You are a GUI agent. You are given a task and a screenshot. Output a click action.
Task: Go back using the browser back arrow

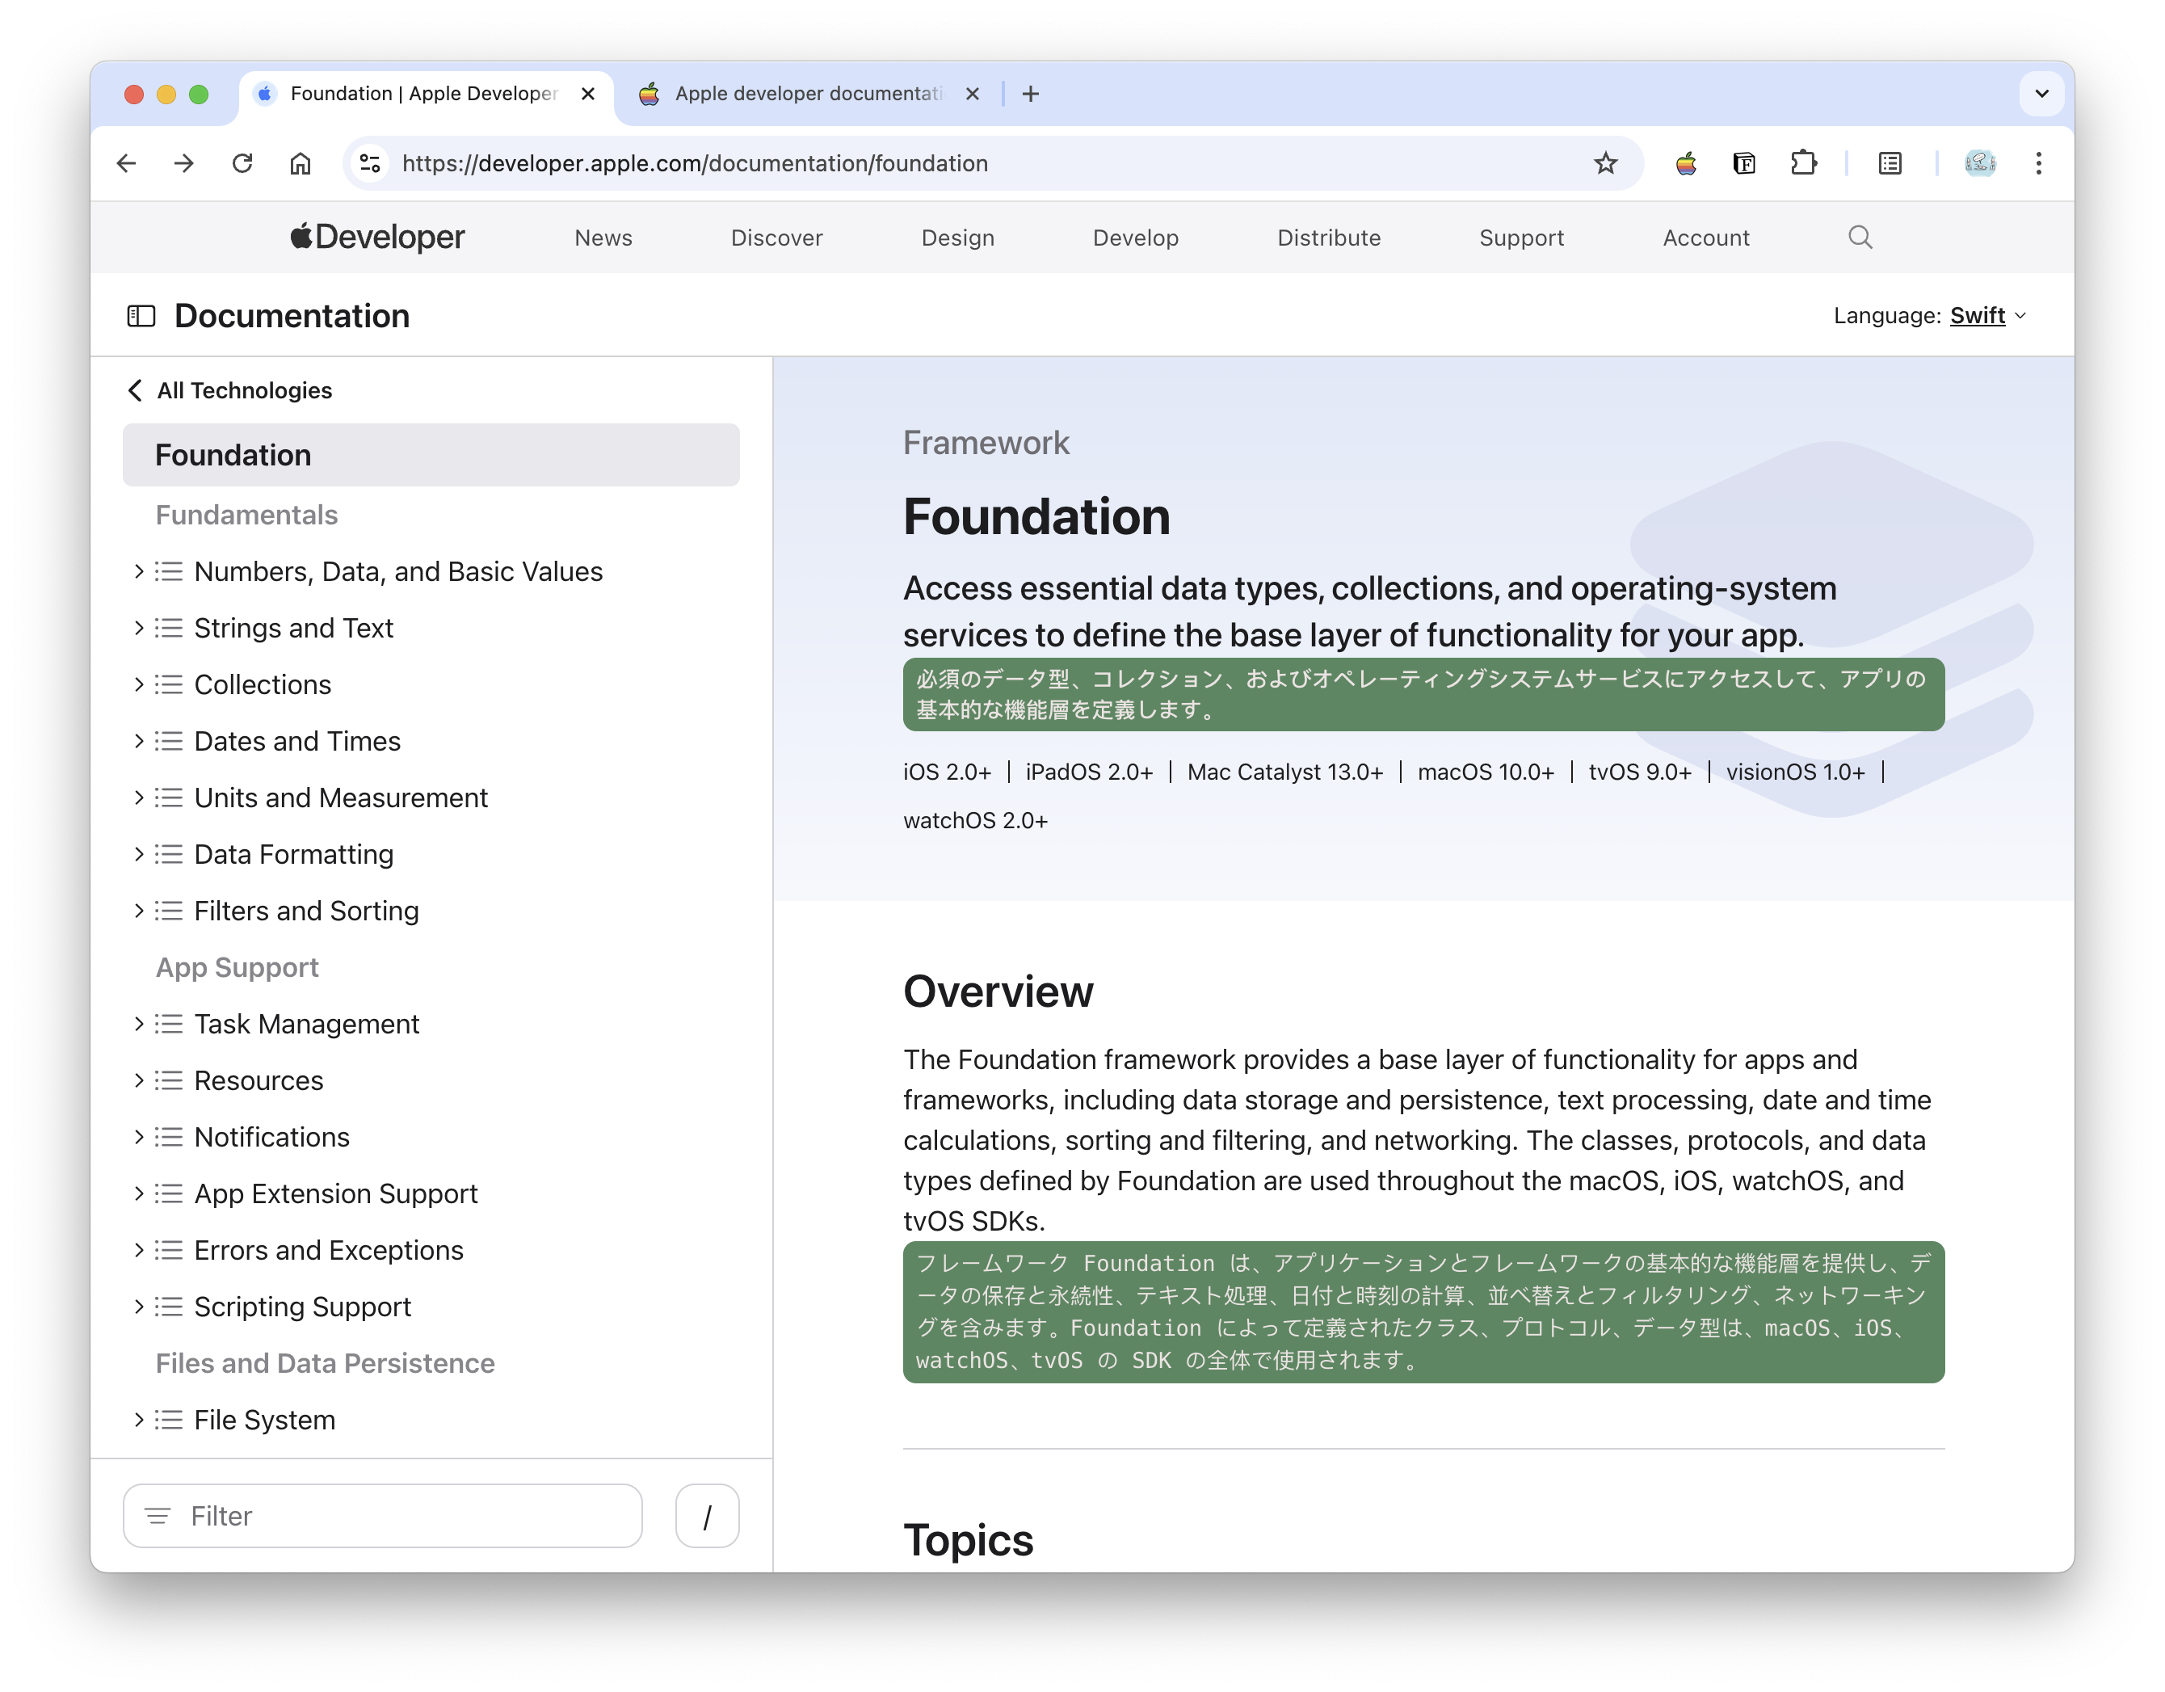click(126, 162)
